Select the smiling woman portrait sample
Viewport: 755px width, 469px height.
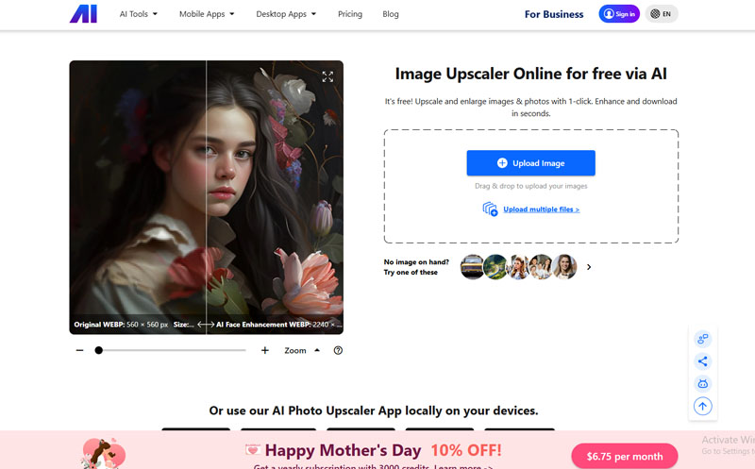564,267
